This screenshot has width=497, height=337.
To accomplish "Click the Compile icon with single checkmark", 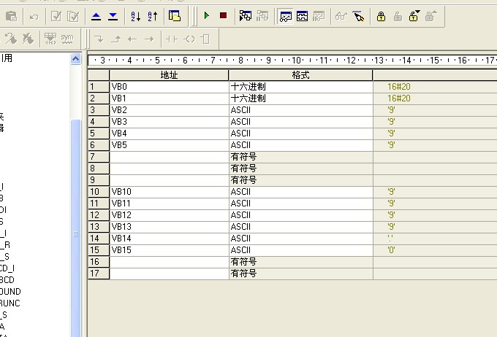I will pyautogui.click(x=56, y=16).
